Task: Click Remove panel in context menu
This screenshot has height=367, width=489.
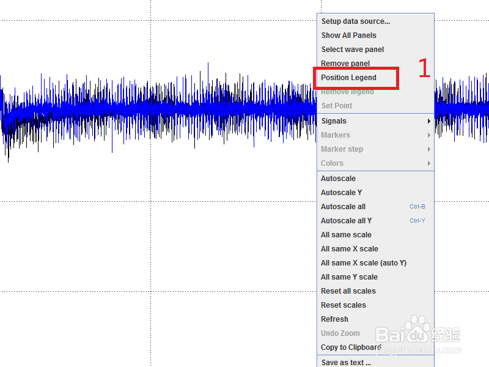Action: coord(375,64)
